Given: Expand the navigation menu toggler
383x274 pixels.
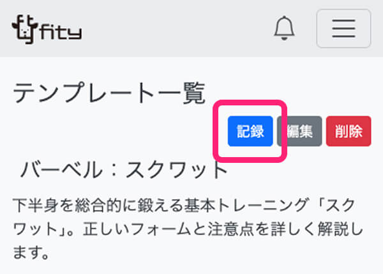Looking at the screenshot, I should [x=343, y=28].
